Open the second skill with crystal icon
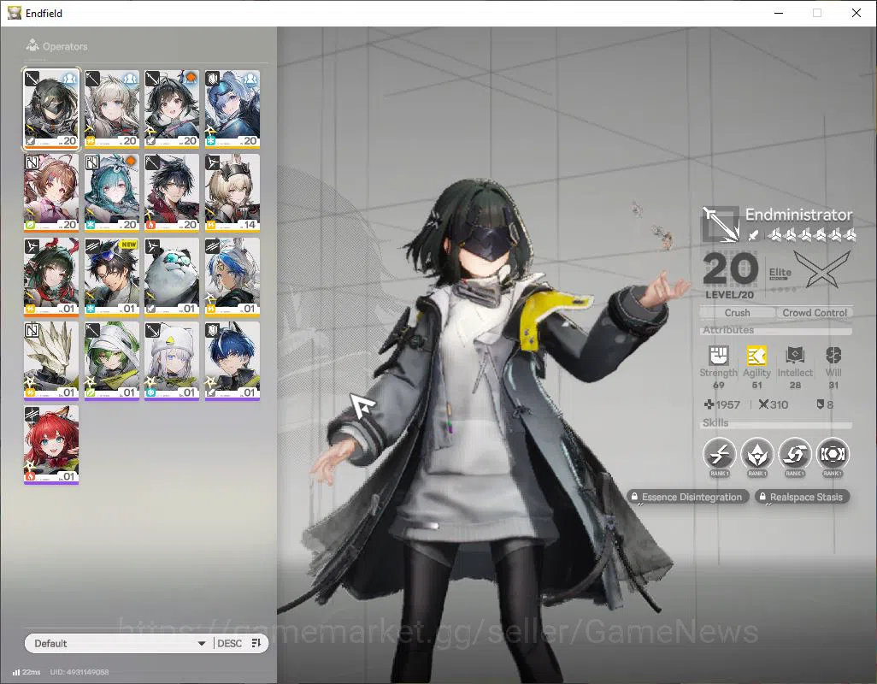The width and height of the screenshot is (877, 684). (x=756, y=453)
